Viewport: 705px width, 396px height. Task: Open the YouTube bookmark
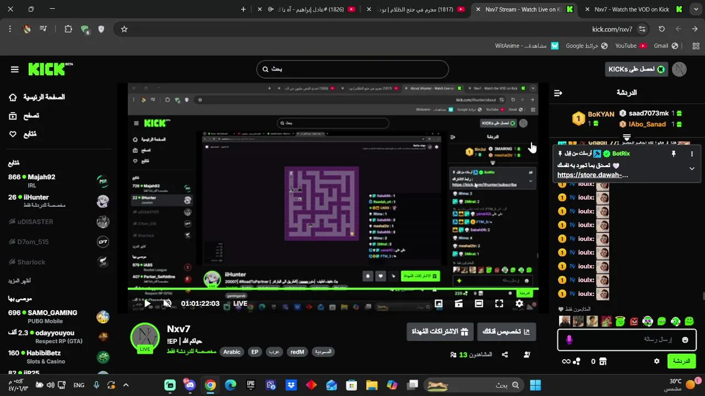631,46
